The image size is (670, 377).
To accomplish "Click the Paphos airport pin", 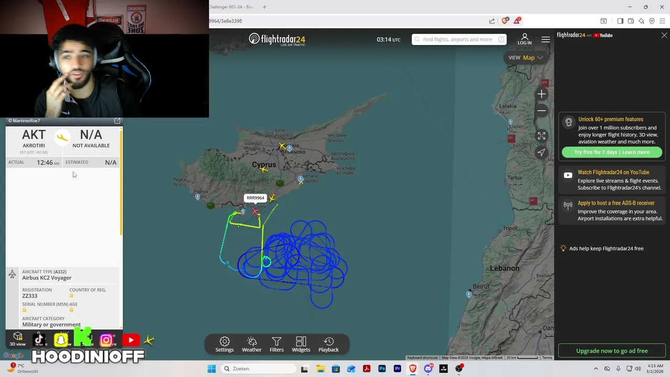I will pos(197,197).
